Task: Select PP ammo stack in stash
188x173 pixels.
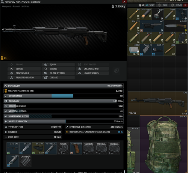Action: click(134, 14)
